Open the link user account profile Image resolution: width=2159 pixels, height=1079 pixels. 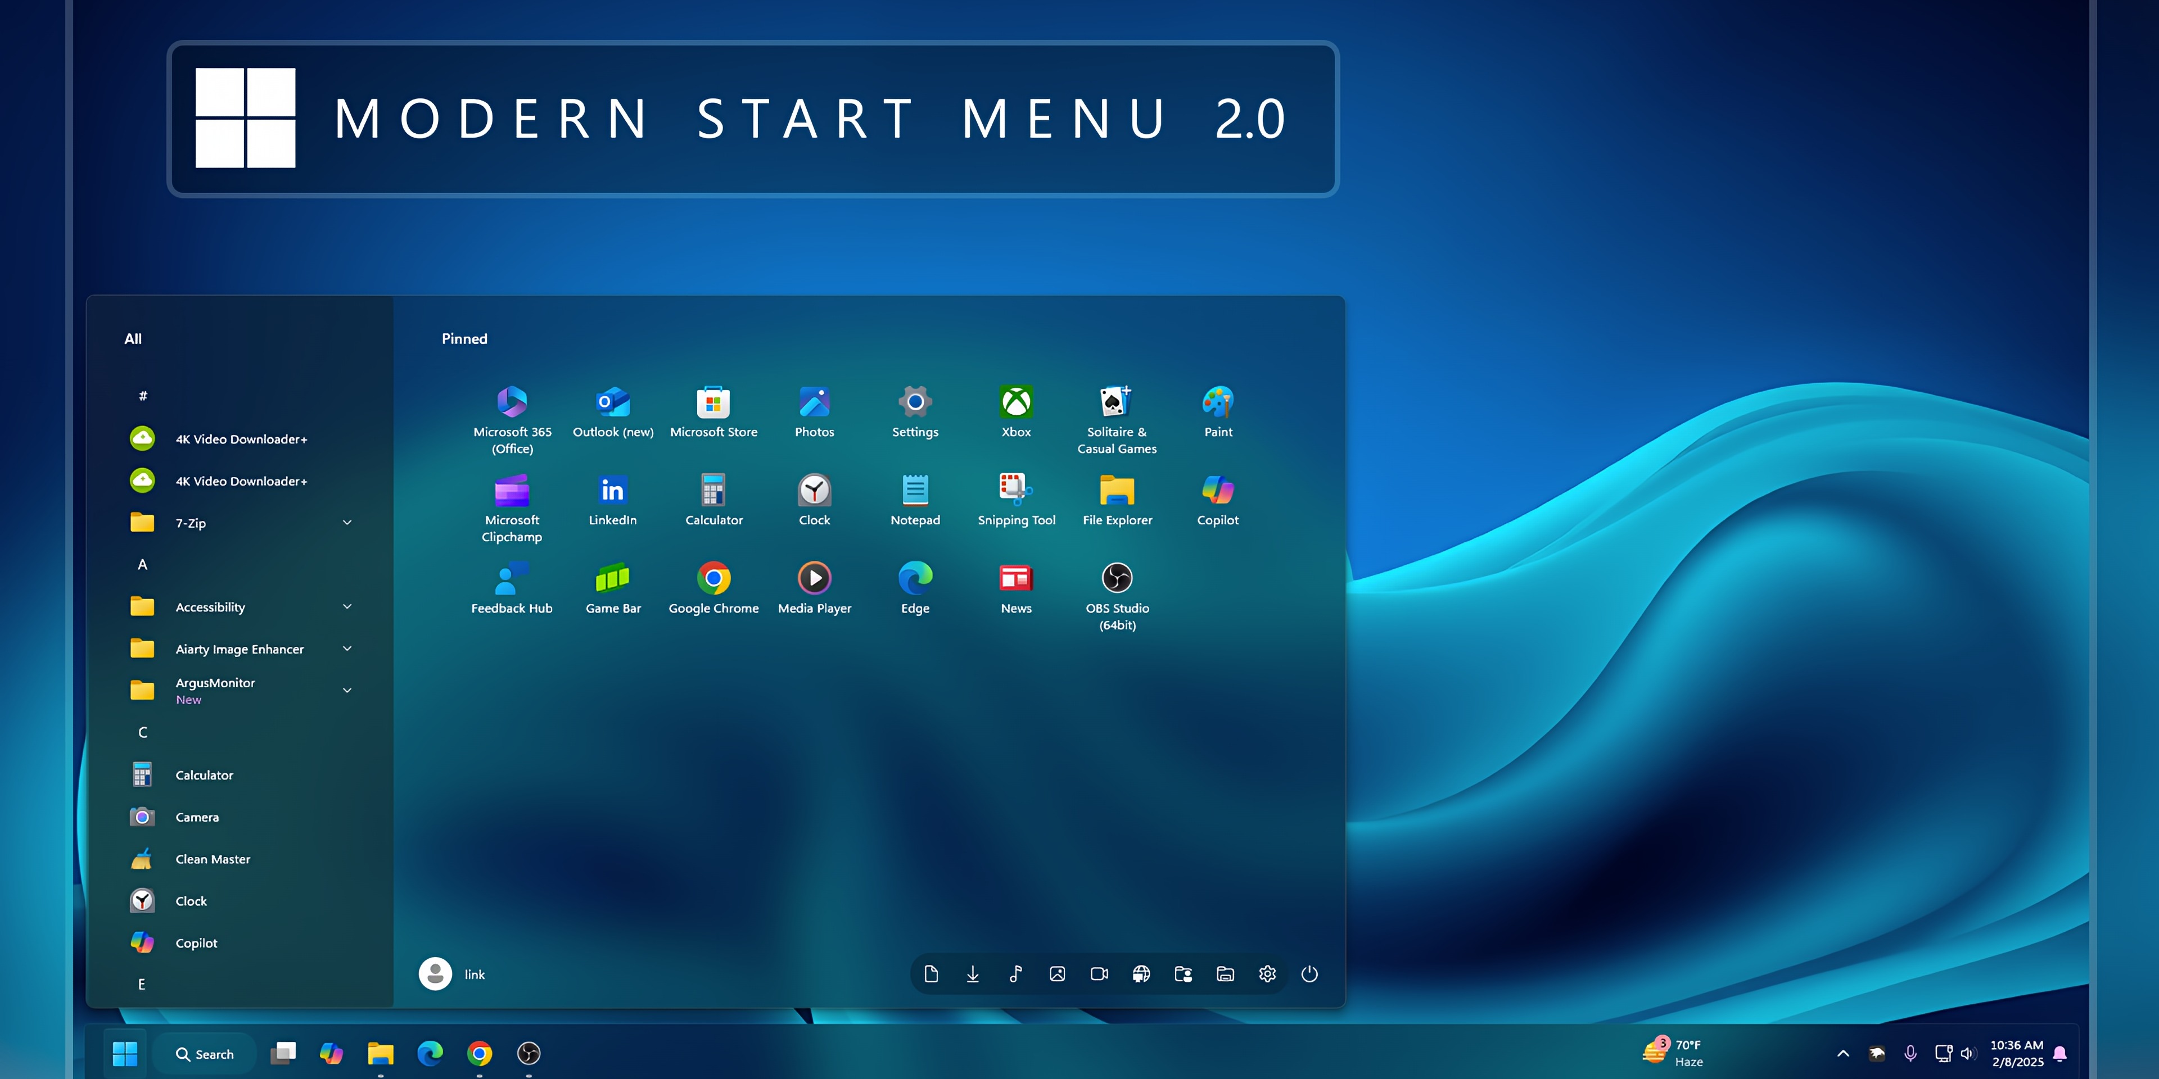coord(453,974)
